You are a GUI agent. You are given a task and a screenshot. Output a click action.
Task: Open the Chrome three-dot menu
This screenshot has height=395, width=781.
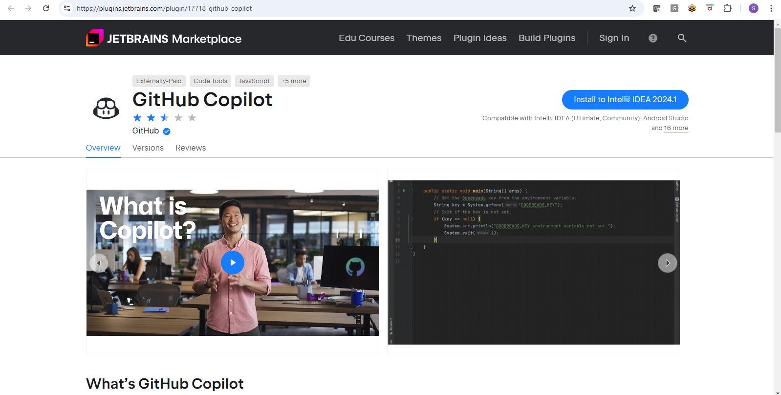pyautogui.click(x=771, y=8)
